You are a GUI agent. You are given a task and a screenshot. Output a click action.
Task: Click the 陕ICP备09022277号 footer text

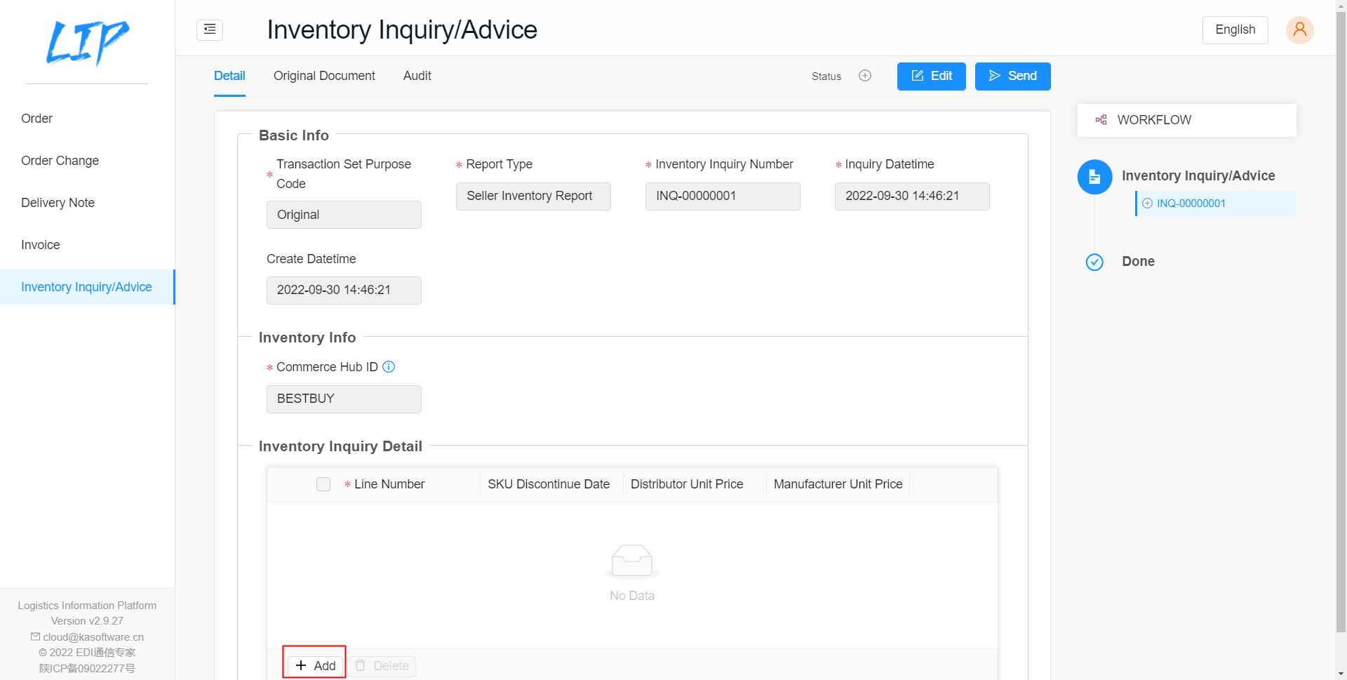pos(87,668)
